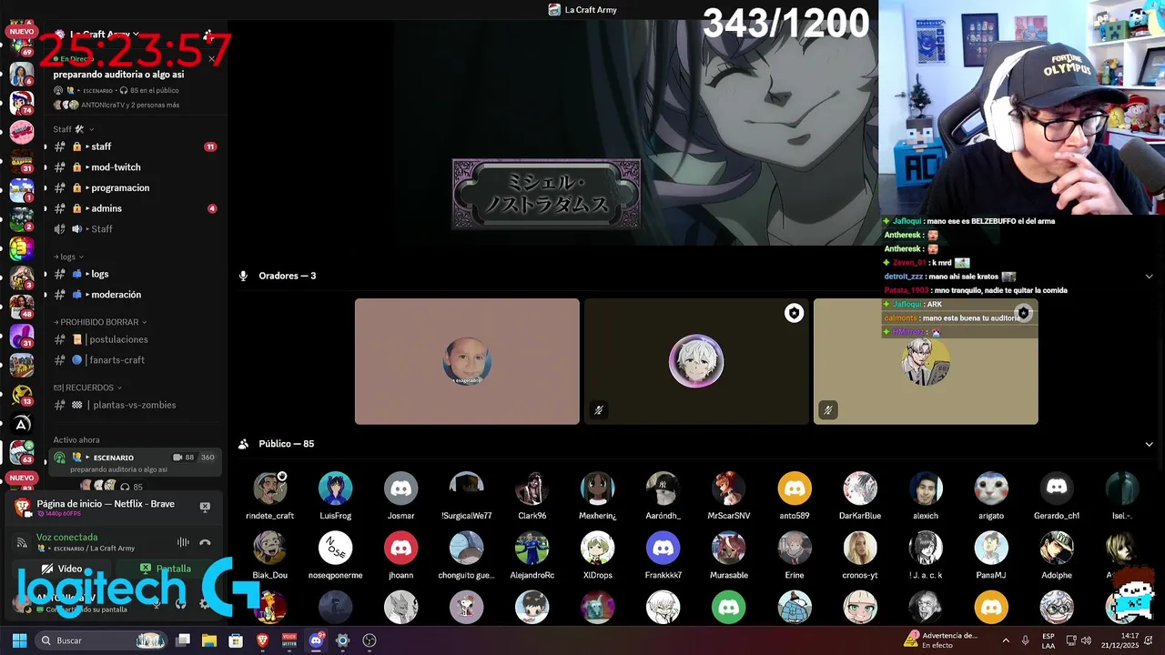Toggle headphone deafen in user panel
The height and width of the screenshot is (655, 1165).
tap(180, 603)
